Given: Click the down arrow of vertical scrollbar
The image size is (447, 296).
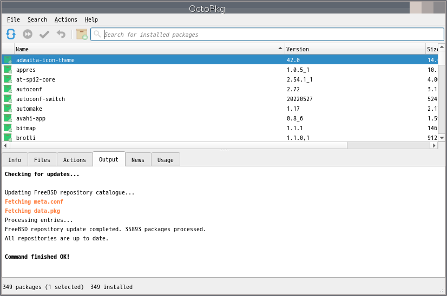Looking at the screenshot, I should click(x=442, y=138).
